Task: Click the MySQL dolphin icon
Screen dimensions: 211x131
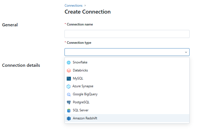Action: 69,79
